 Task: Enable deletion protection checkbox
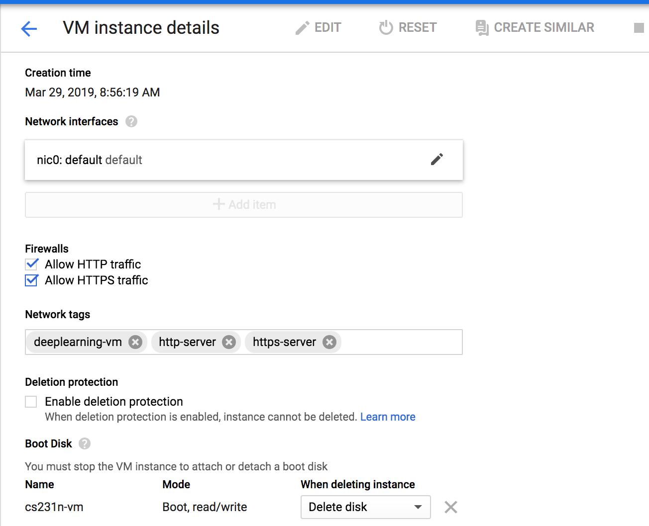[x=31, y=401]
